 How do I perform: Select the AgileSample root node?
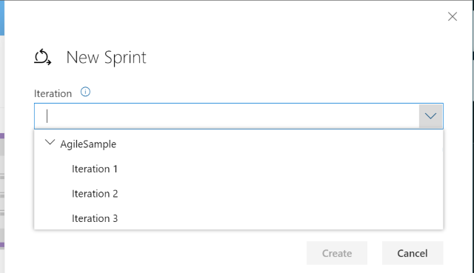tap(88, 144)
